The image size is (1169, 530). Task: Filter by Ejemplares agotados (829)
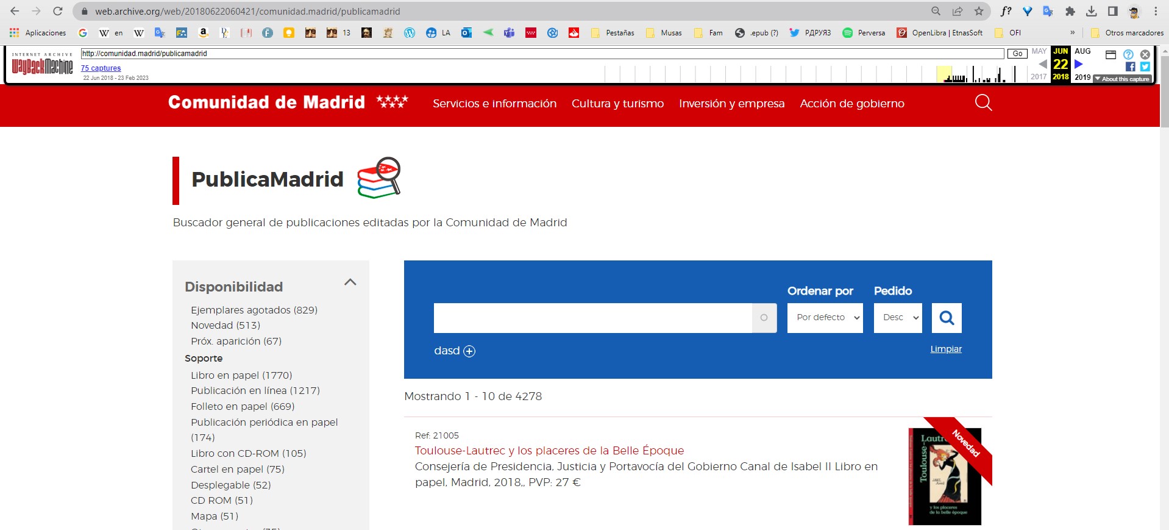pyautogui.click(x=254, y=310)
